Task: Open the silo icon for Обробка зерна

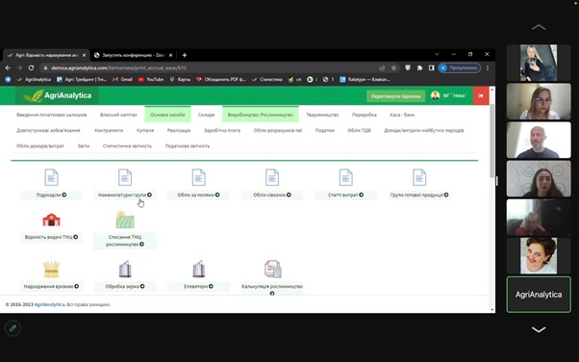Action: point(125,270)
